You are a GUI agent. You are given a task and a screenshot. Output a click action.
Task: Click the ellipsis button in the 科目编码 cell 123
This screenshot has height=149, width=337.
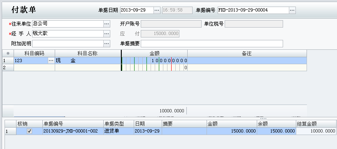click(51, 61)
